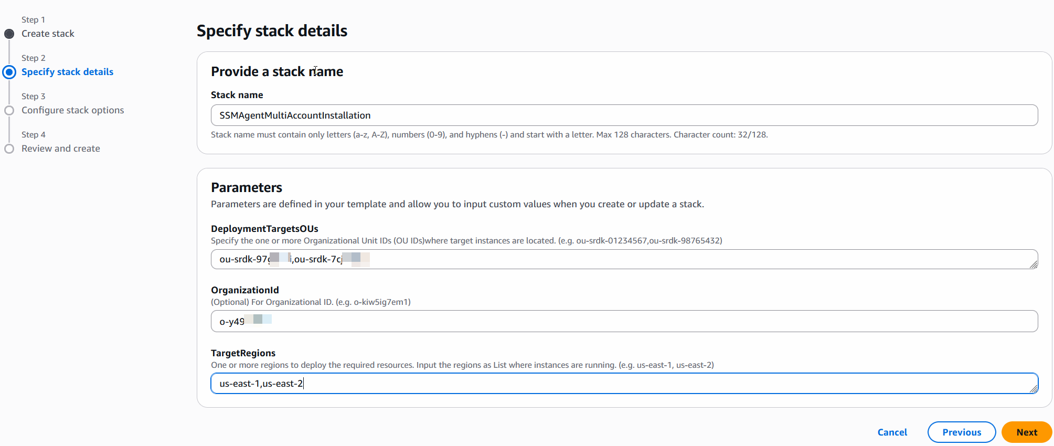This screenshot has width=1054, height=446.
Task: Click the Step 2 active circle indicator
Action: click(9, 72)
